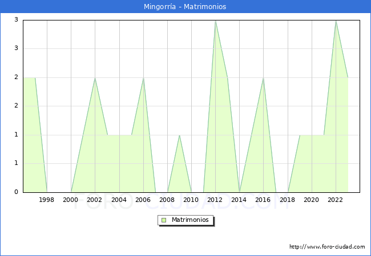Click the 2010 x-axis label
The image size is (371, 256).
(191, 200)
